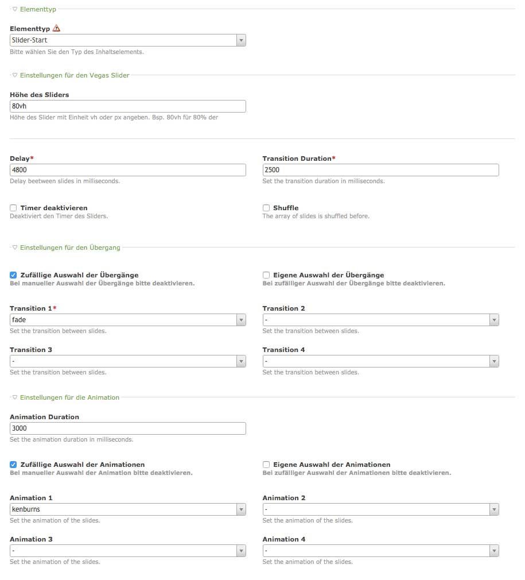
Task: Open the Animation 3 dropdown
Action: pyautogui.click(x=128, y=551)
